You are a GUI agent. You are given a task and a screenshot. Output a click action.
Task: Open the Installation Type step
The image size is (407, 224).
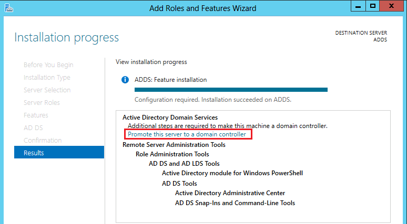point(47,78)
